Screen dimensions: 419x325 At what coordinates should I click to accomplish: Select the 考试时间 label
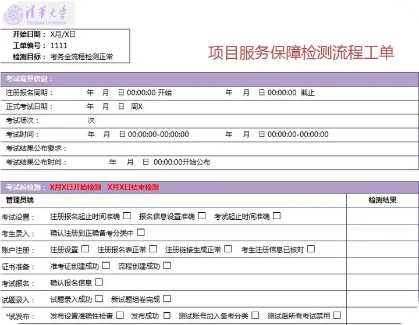(x=23, y=135)
